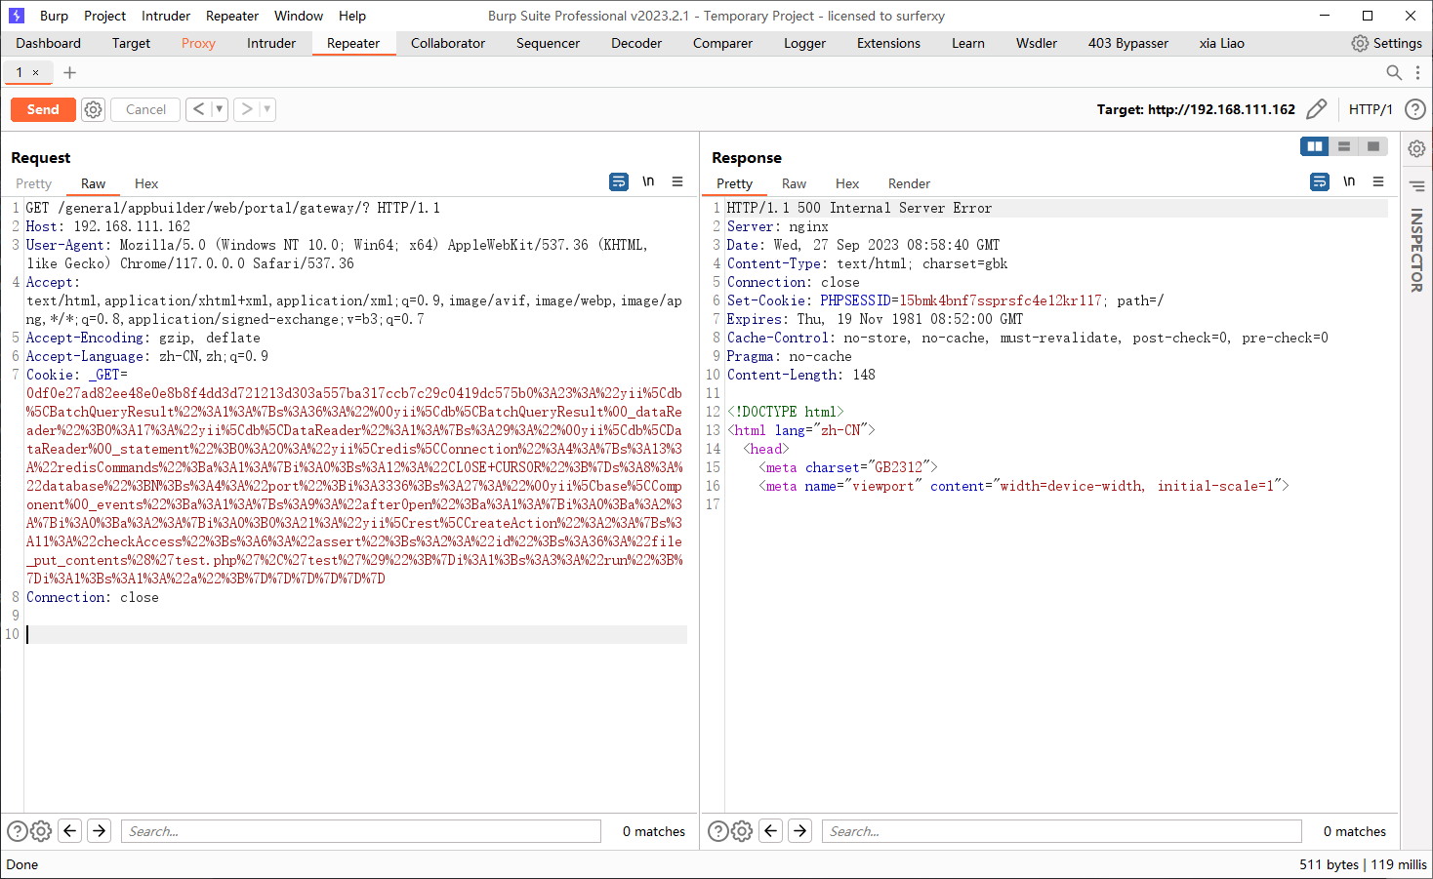Toggle line wrap in Response panel
Image resolution: width=1433 pixels, height=879 pixels.
[x=1320, y=181]
